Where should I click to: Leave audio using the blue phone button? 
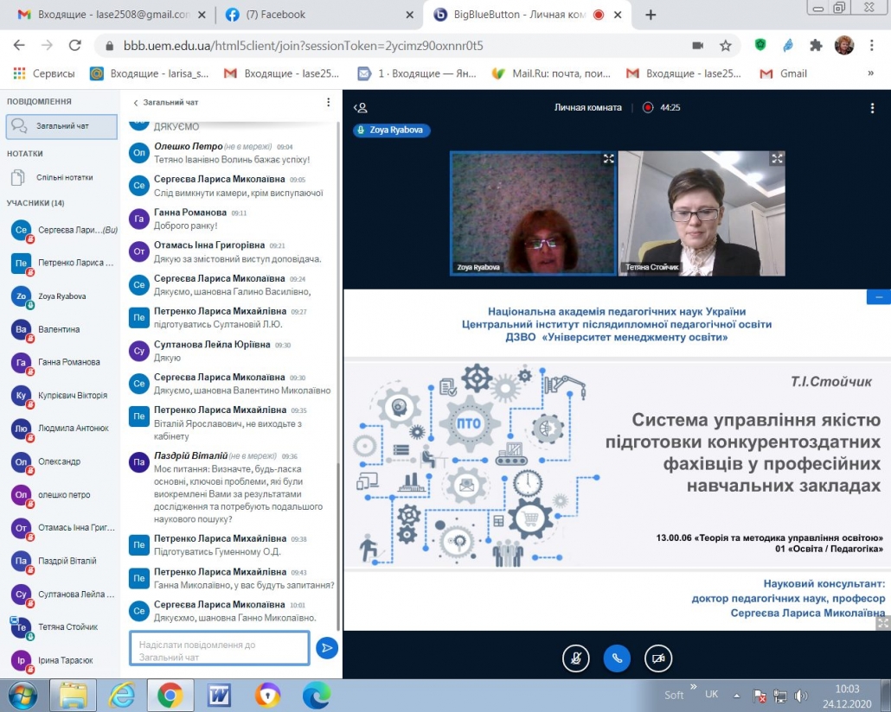[617, 658]
